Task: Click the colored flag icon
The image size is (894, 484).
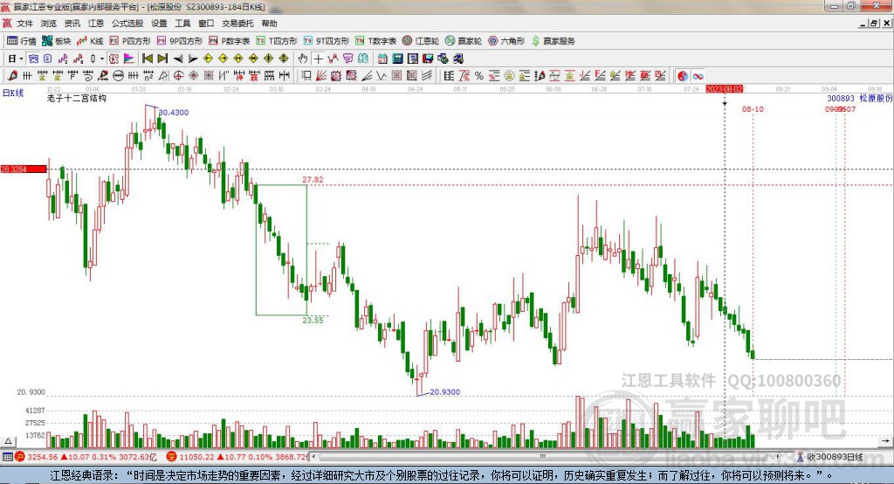Action: tap(129, 59)
